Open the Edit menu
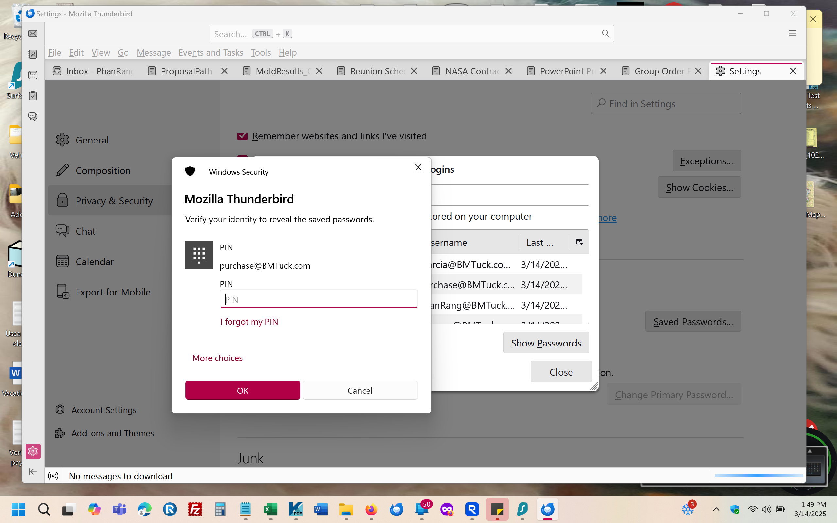837x523 pixels. 76,52
